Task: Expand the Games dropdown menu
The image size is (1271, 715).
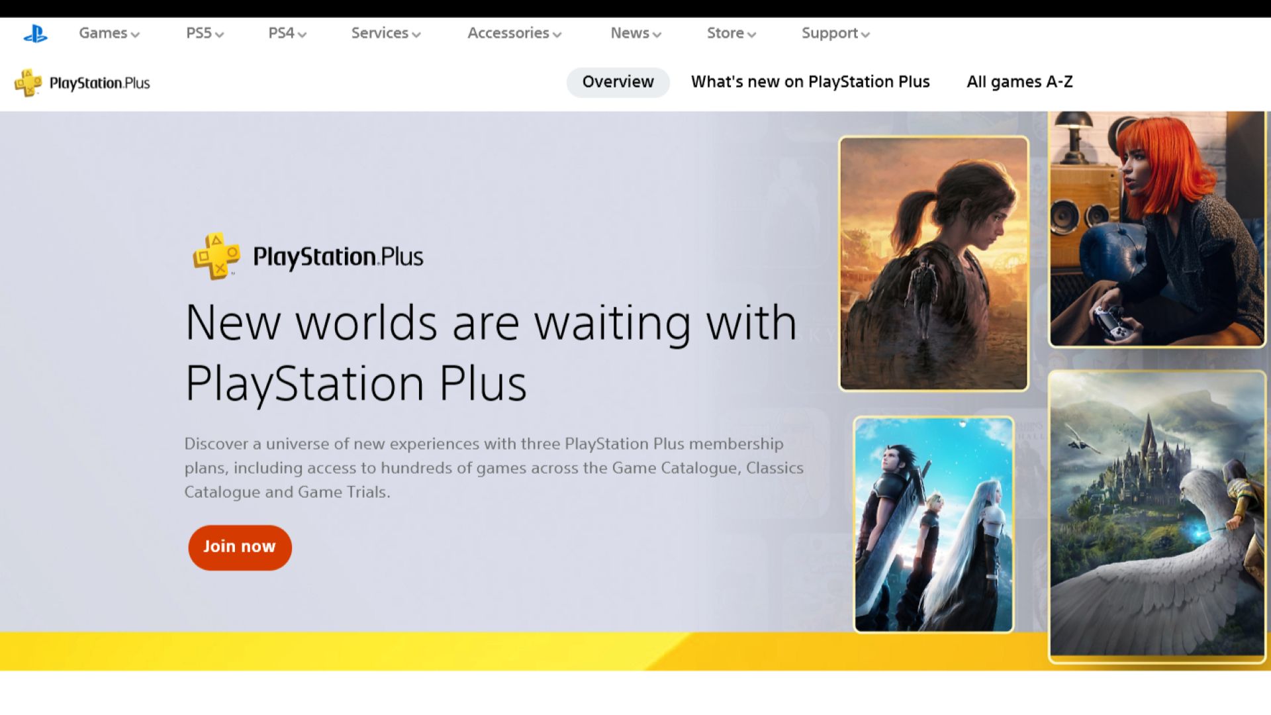Action: tap(109, 33)
